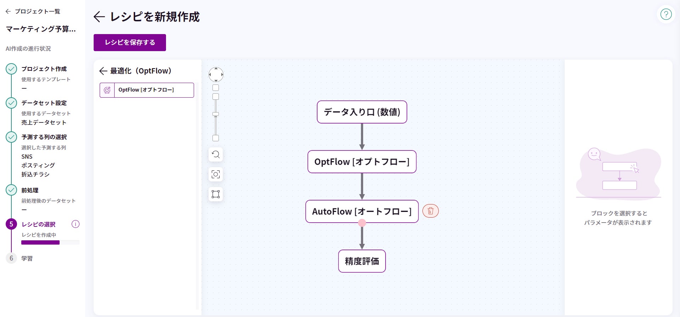Open the help question mark icon
The height and width of the screenshot is (317, 680).
(666, 15)
